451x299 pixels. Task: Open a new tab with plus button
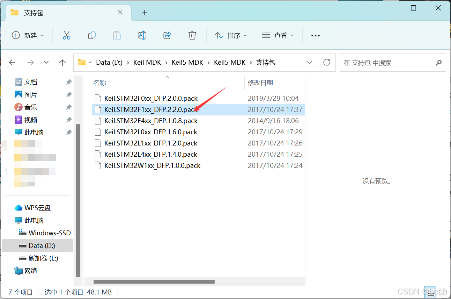click(x=145, y=13)
